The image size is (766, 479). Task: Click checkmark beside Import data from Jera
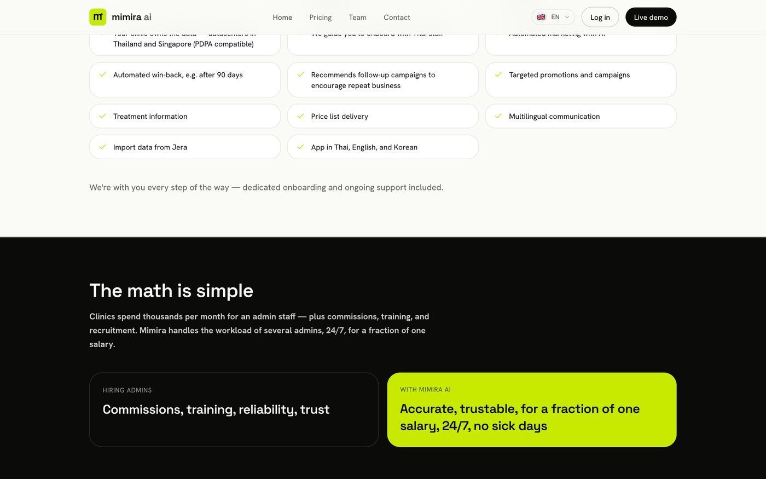[x=102, y=147]
